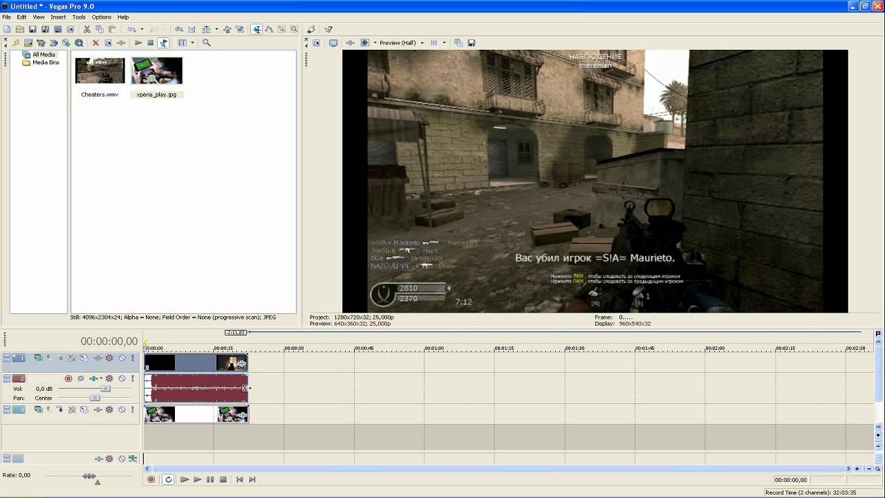Toggle Split Screen View in preview

point(365,43)
